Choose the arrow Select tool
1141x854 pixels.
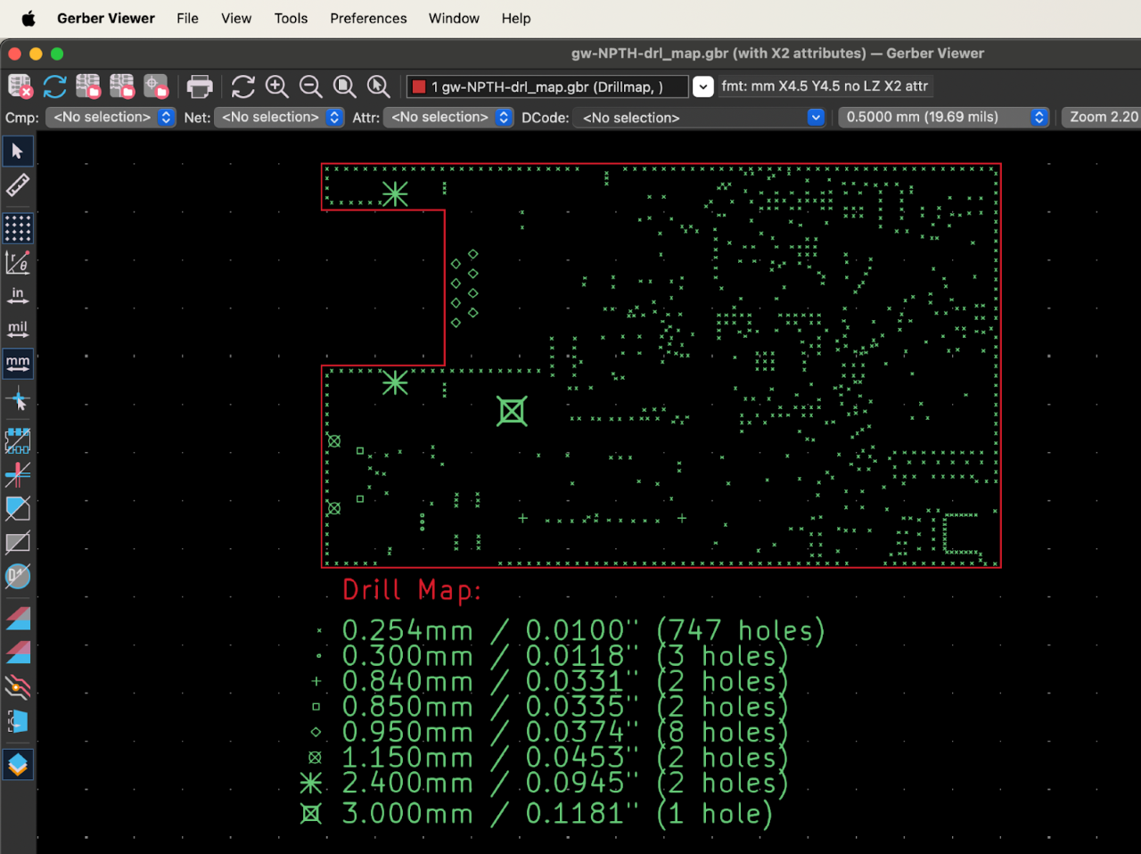point(18,152)
